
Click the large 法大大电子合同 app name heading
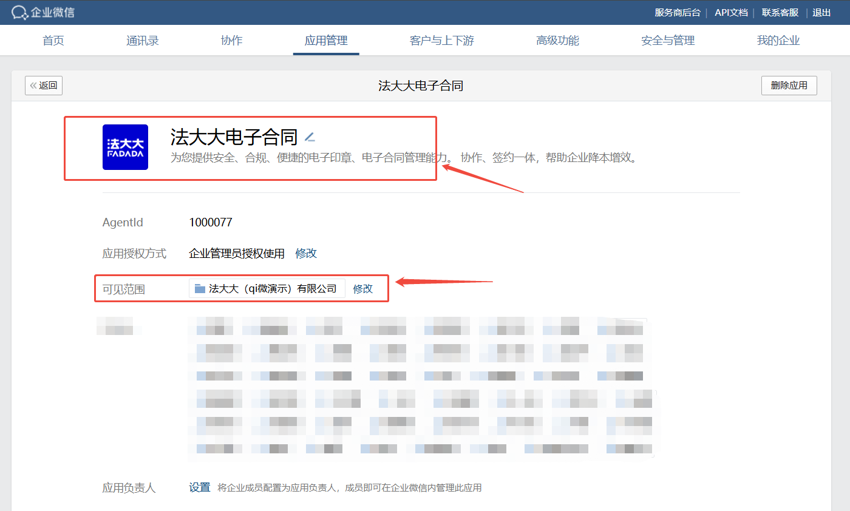click(x=234, y=137)
